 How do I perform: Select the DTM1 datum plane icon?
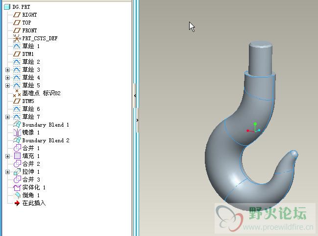(17, 54)
